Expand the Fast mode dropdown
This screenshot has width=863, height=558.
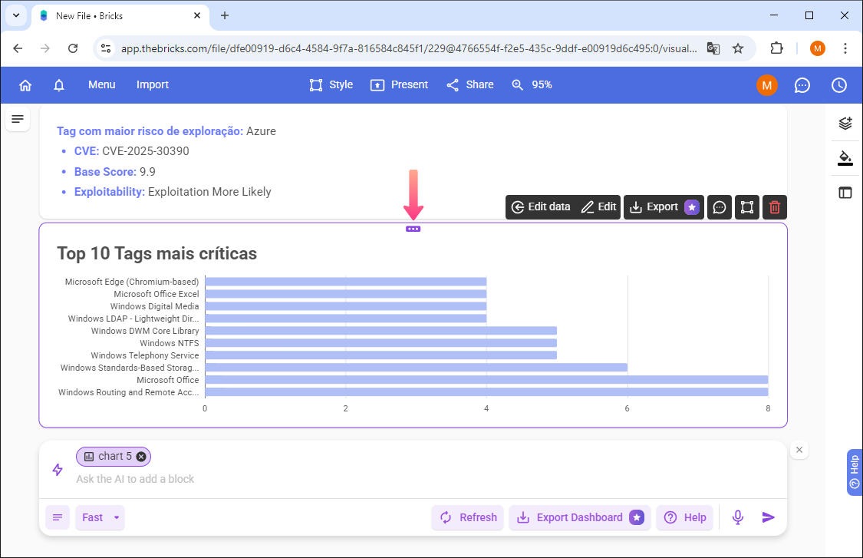(100, 518)
